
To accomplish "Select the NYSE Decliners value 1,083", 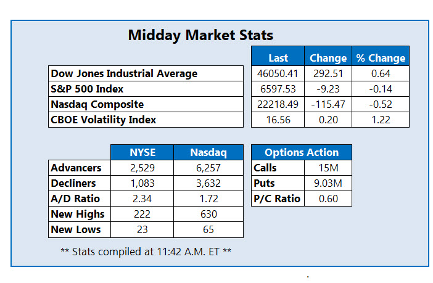I will pos(141,183).
